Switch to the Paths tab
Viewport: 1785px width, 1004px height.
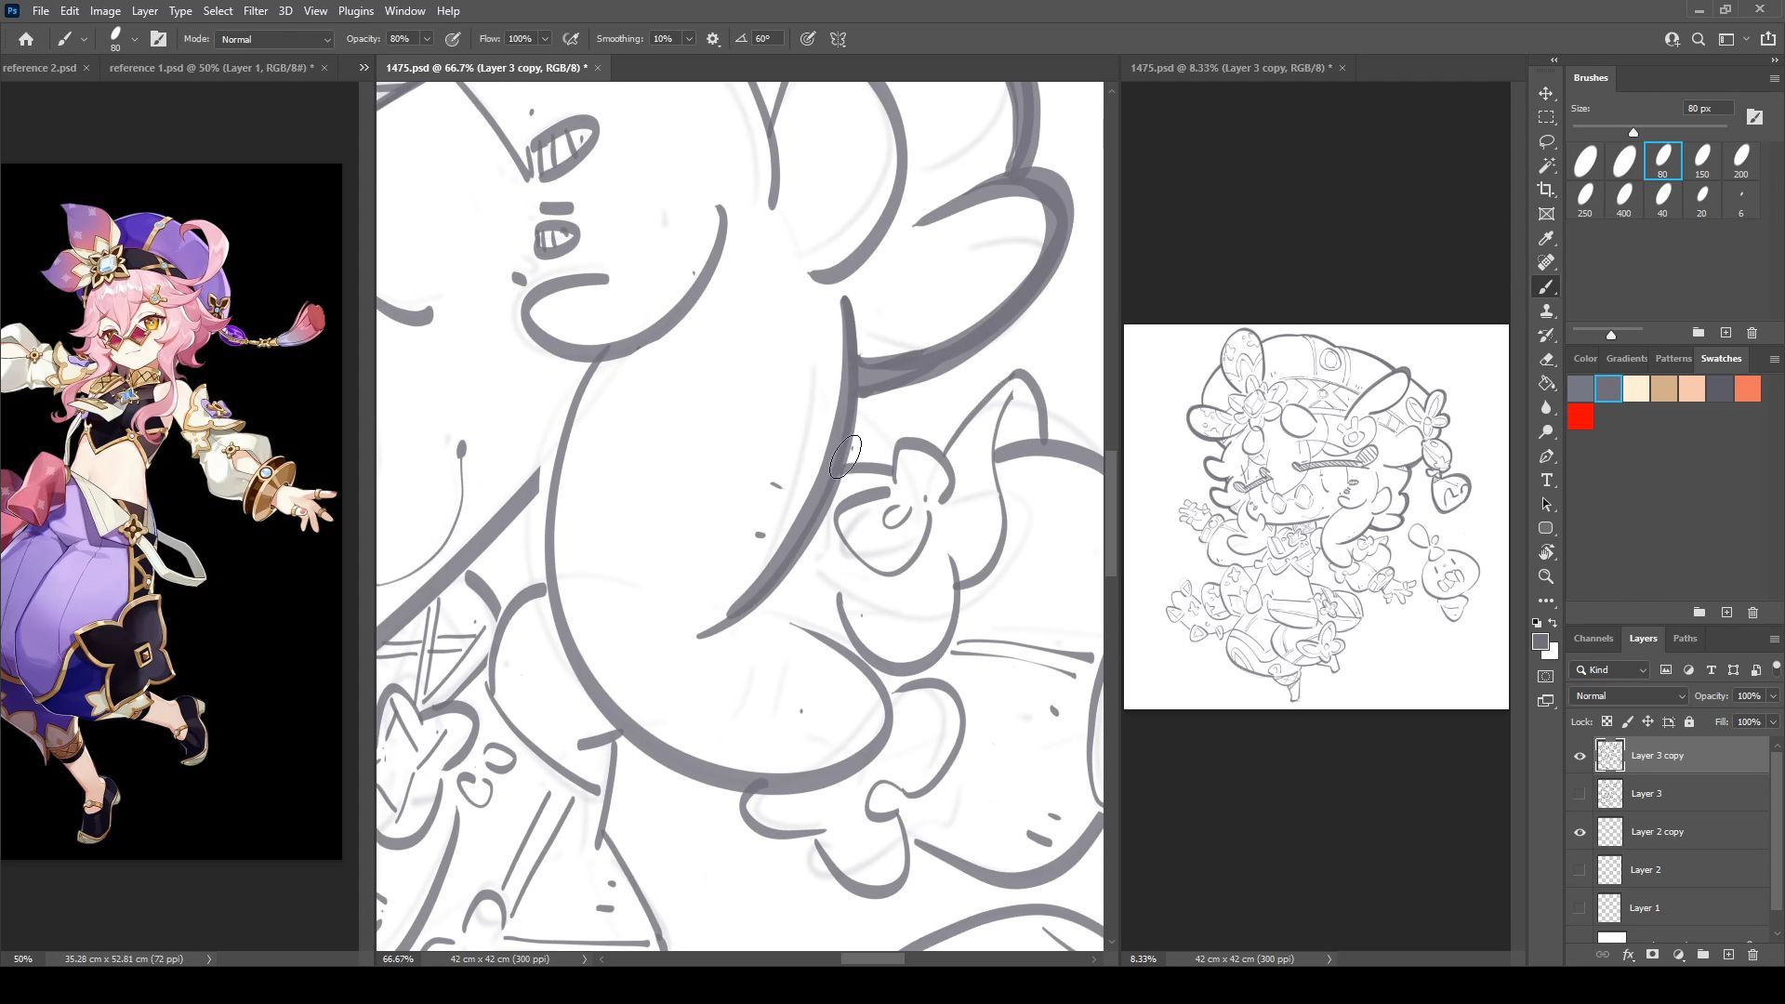coord(1685,638)
